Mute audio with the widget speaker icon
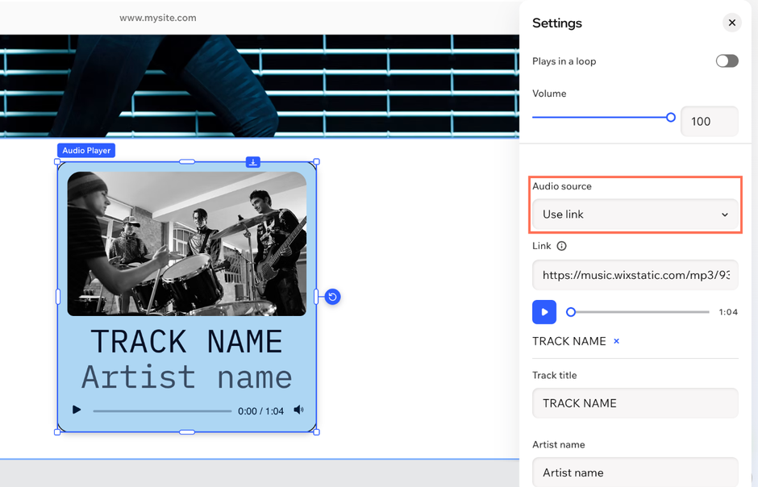The height and width of the screenshot is (487, 758). 298,410
